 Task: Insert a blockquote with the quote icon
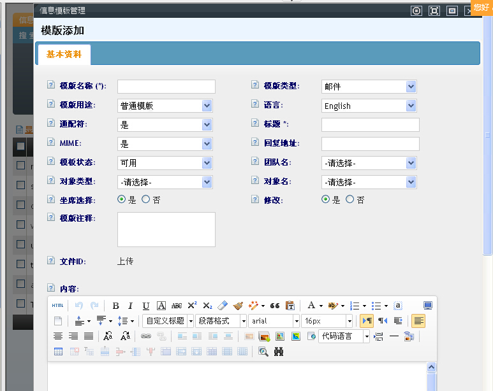click(275, 306)
